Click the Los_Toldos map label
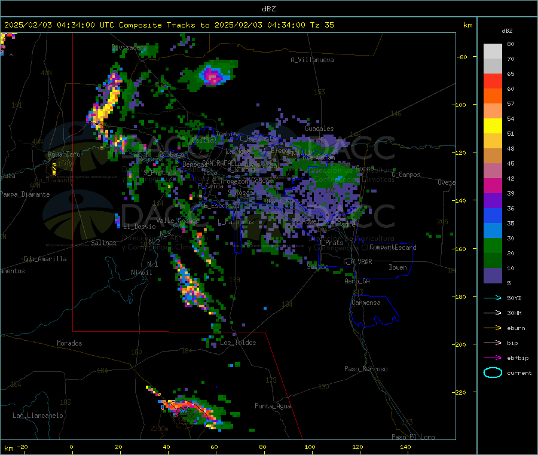538x455 pixels. (238, 343)
